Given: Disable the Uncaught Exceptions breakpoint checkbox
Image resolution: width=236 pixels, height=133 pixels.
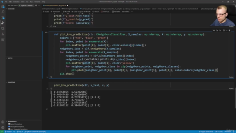Looking at the screenshot, I should [9, 126].
